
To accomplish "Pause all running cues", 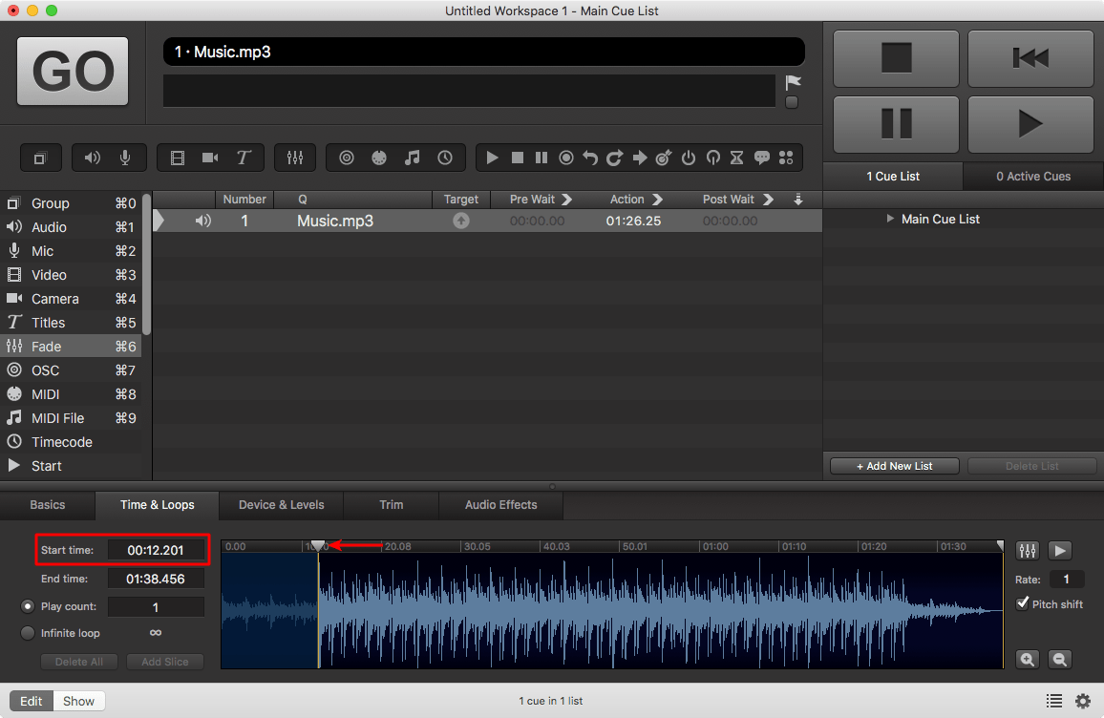I will coord(897,124).
